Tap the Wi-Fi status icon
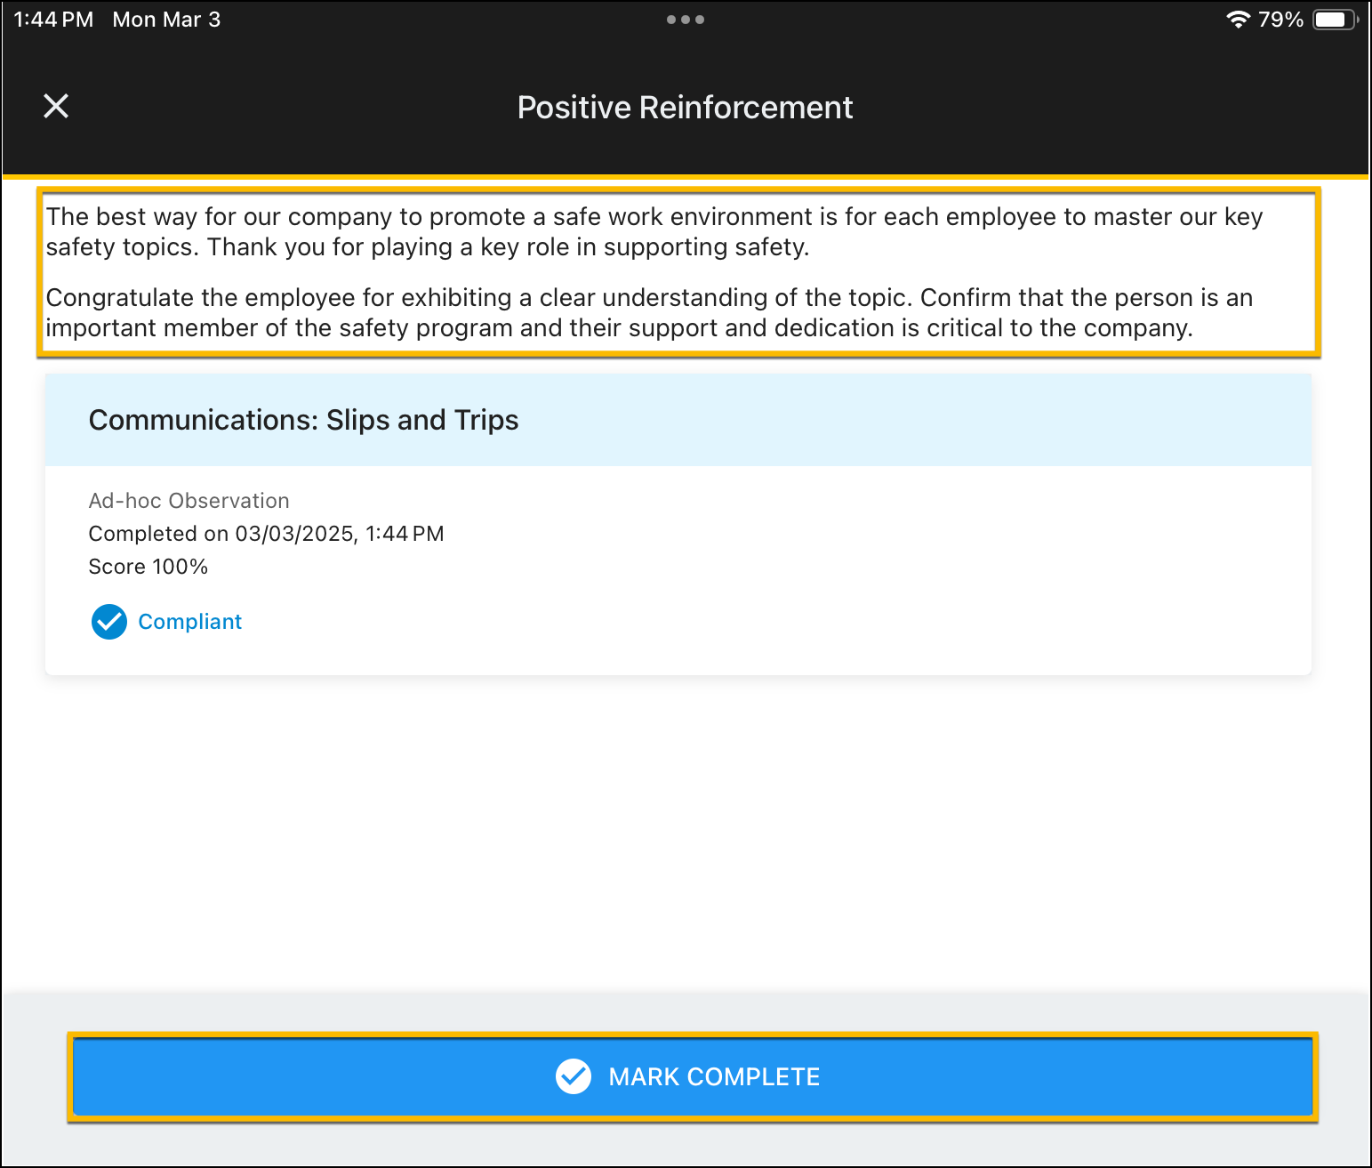 click(x=1237, y=20)
